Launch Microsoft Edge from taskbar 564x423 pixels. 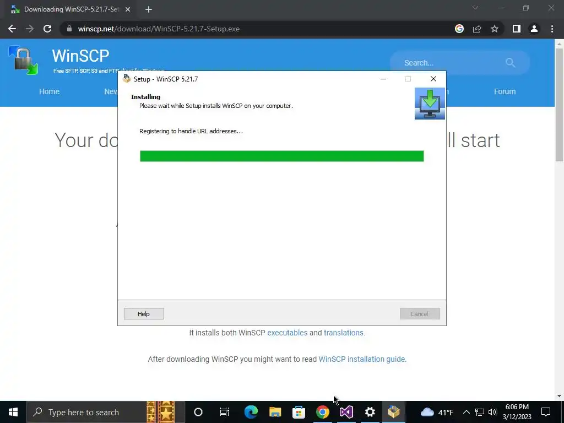(251, 412)
